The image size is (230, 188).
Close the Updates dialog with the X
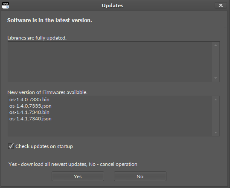pos(221,6)
